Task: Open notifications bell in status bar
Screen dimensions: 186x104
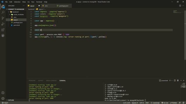Action: click(x=183, y=103)
